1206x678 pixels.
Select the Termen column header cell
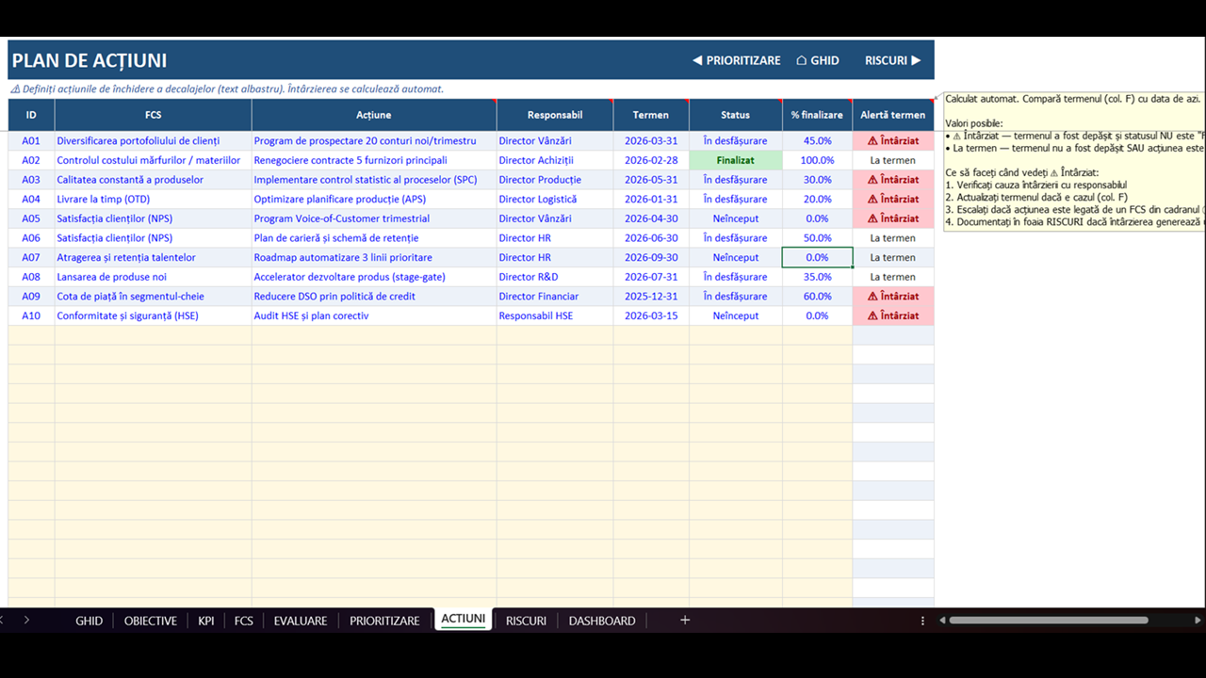point(651,115)
